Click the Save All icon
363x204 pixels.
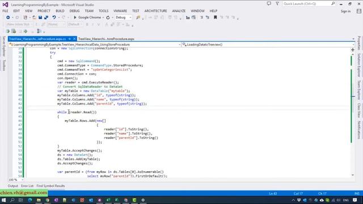point(46,18)
